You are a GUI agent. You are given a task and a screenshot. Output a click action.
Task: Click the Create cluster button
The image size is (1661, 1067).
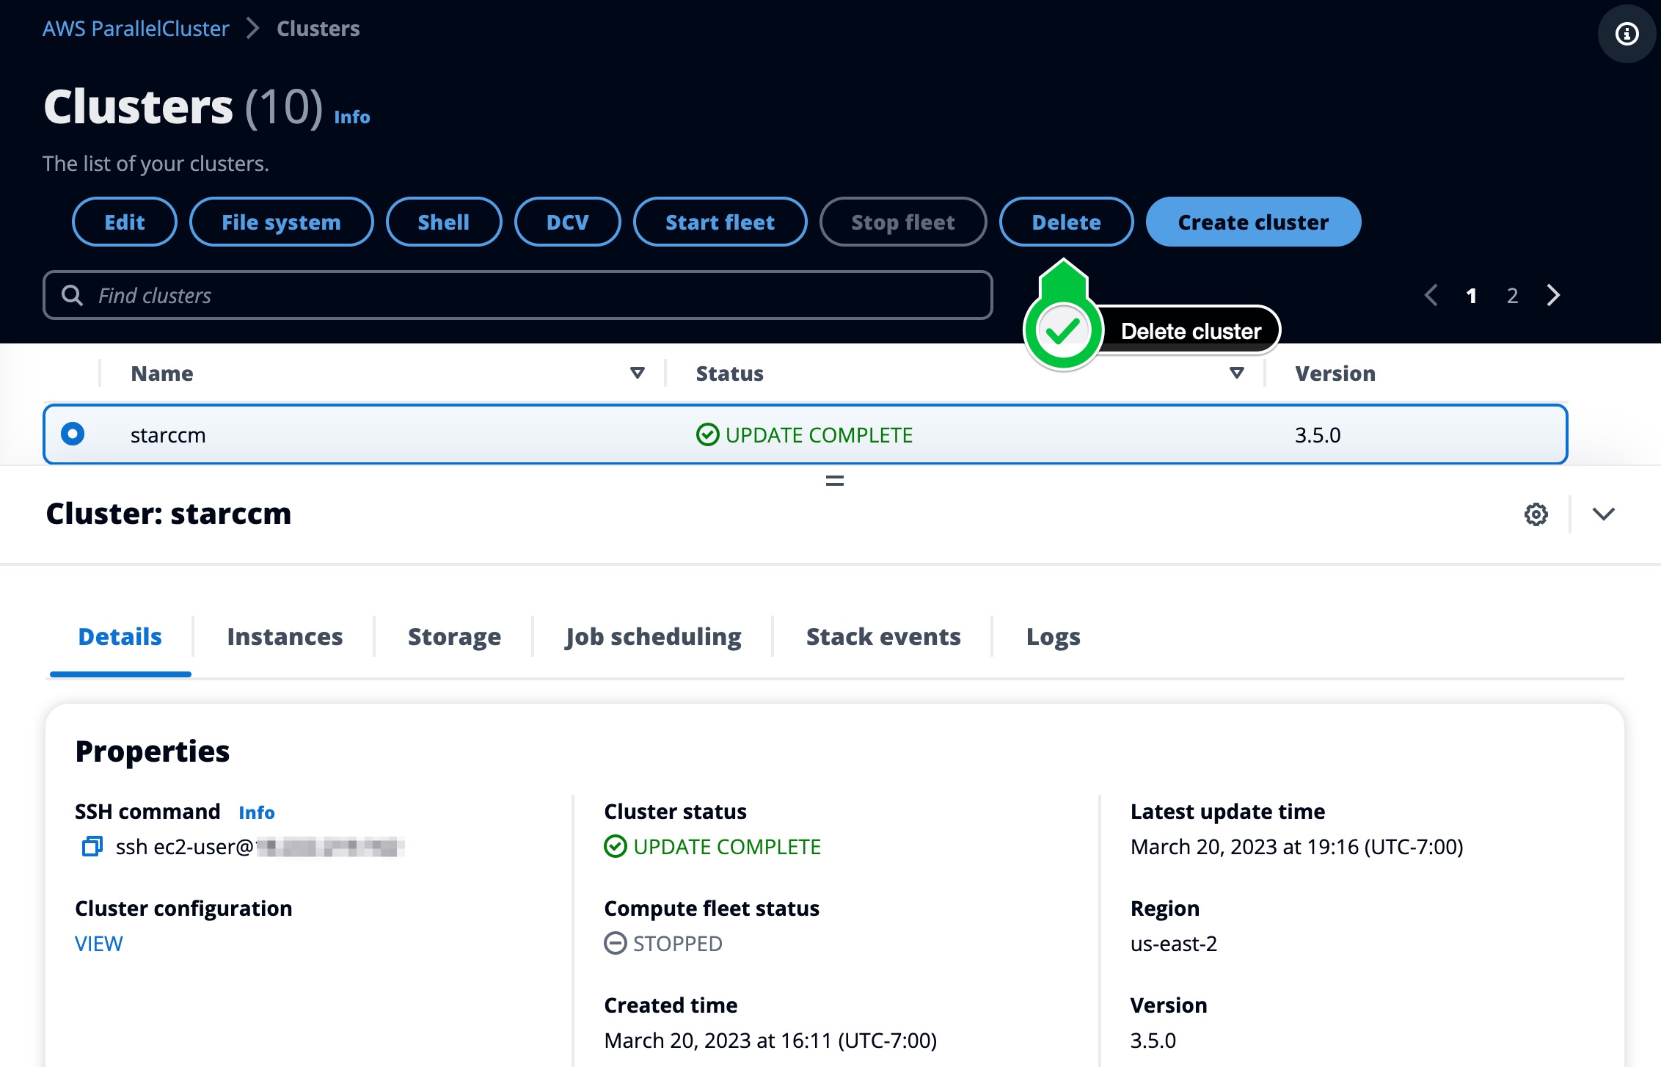pos(1254,222)
